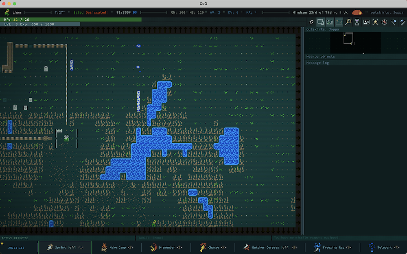
Task: Use the Make Camp ability
Action: [x=116, y=247]
